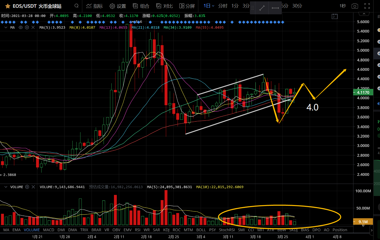Viewport: 380px width, 240px height.
Task: Collapse the VOLUME panel chevron
Action: tap(6, 187)
